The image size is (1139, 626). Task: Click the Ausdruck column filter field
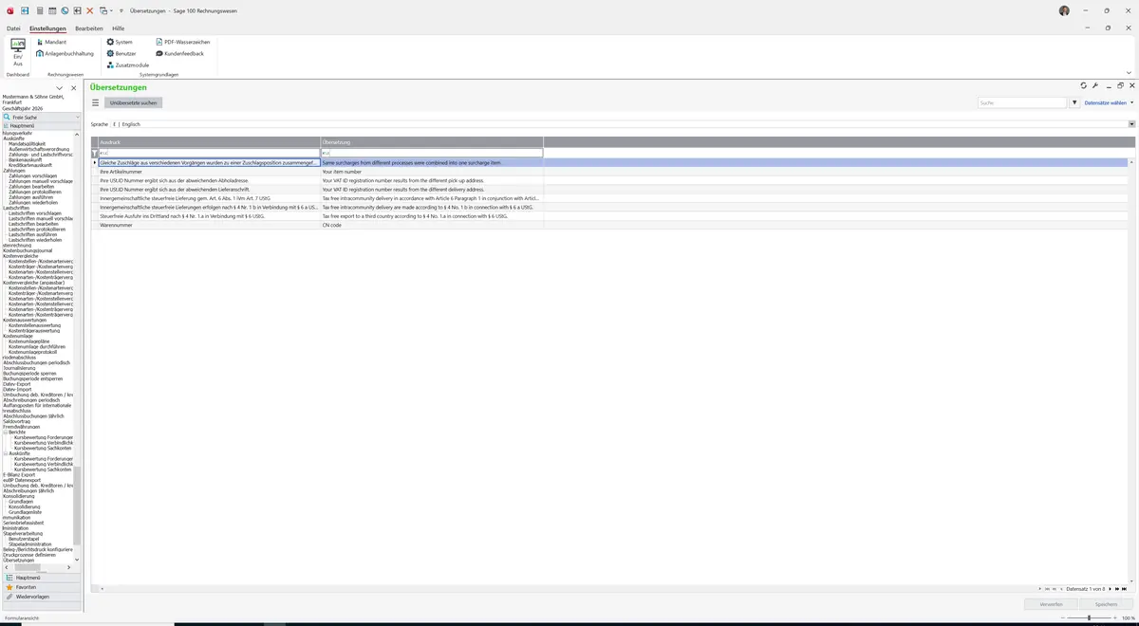point(209,153)
